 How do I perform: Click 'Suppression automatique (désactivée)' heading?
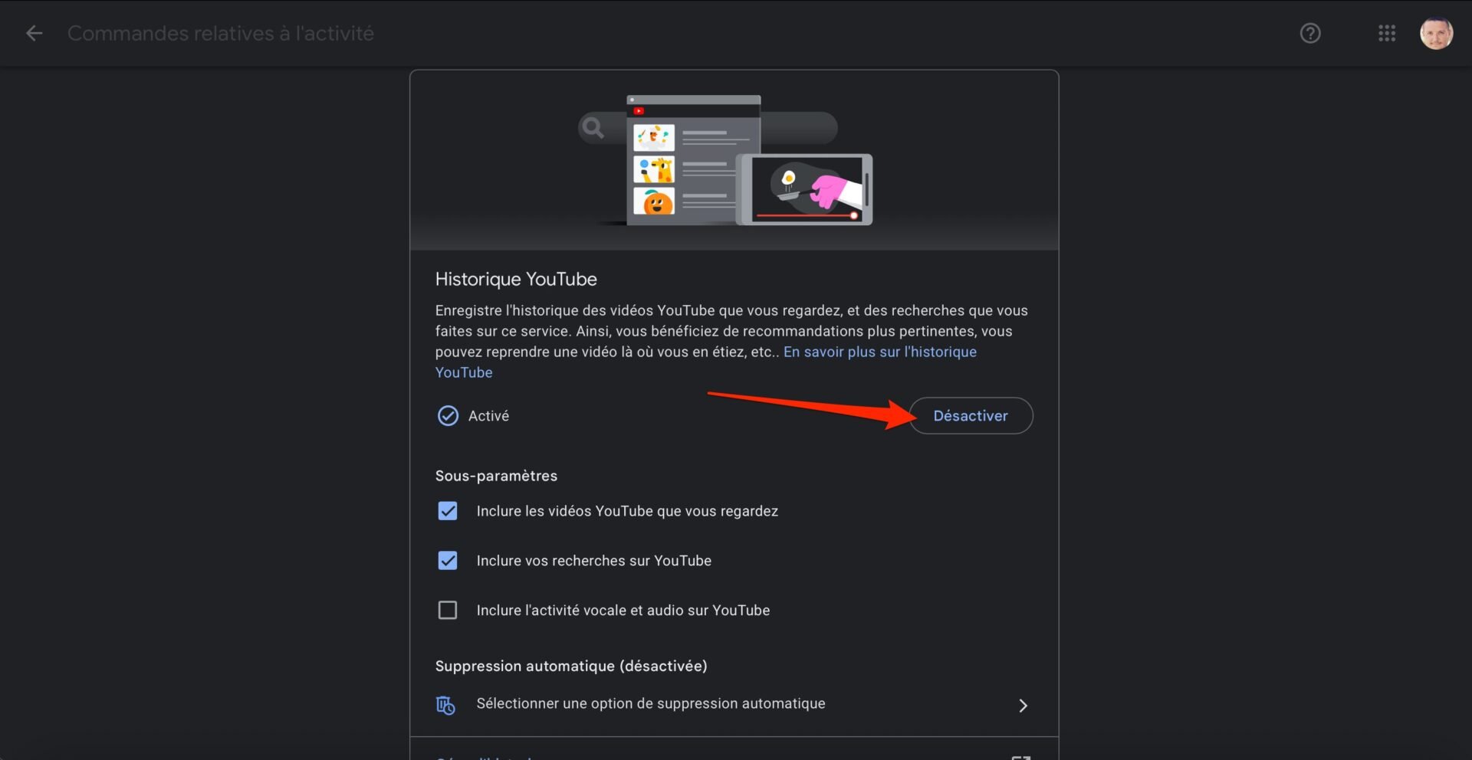point(571,666)
